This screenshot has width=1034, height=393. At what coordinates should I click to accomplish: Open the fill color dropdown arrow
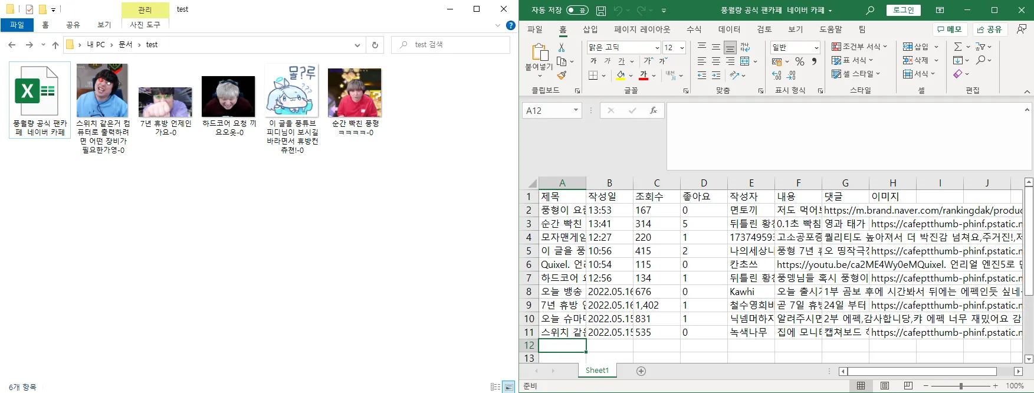point(631,76)
